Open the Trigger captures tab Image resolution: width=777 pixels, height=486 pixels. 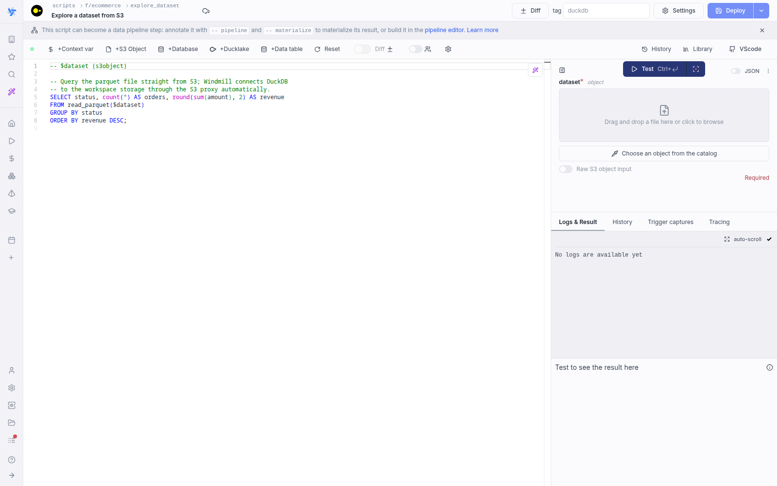671,222
